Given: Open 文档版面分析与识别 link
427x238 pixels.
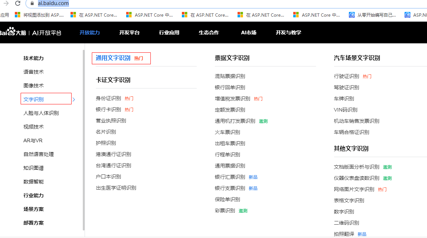Looking at the screenshot, I should point(356,167).
